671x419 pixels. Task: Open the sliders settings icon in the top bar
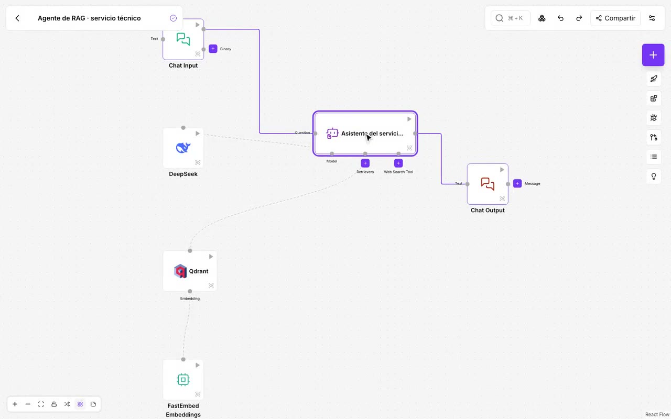pos(652,18)
